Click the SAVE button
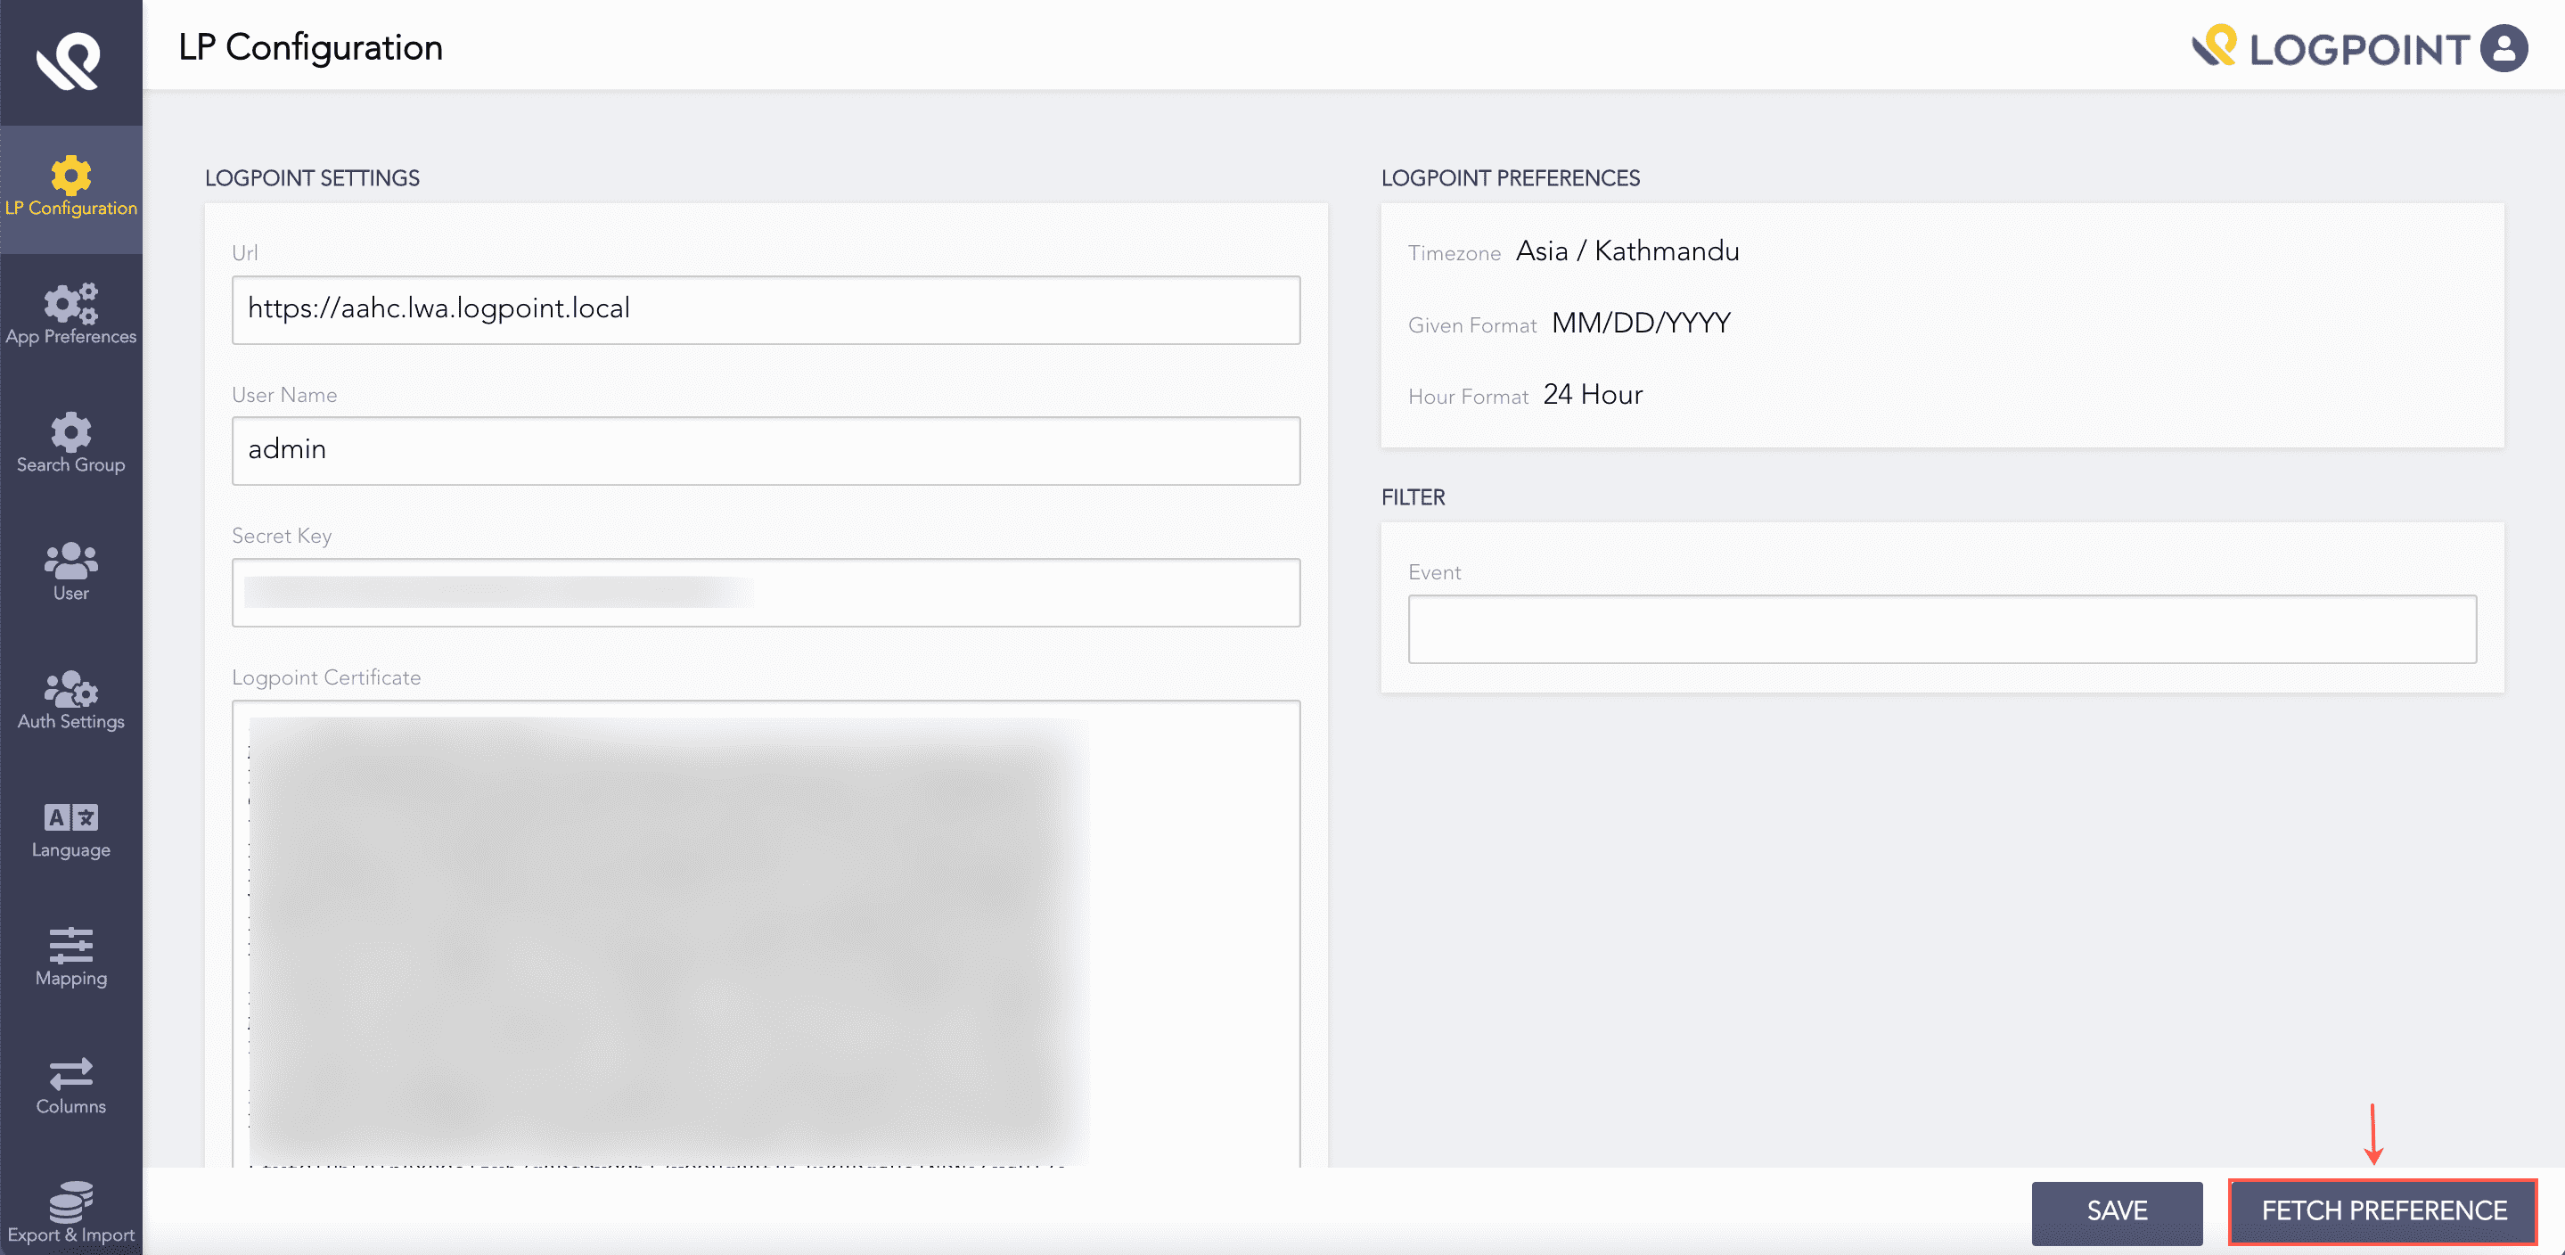 tap(2116, 1211)
